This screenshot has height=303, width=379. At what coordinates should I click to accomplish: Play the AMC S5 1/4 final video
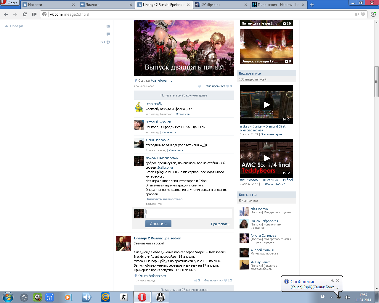pyautogui.click(x=266, y=158)
